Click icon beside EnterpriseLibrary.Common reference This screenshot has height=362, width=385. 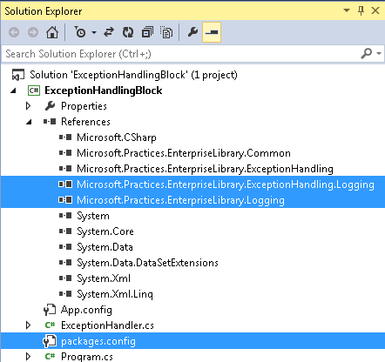click(65, 153)
